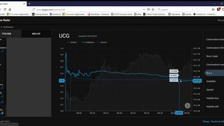The image size is (224, 126).
Task: Open the eBay bookmark
Action: click(x=138, y=14)
